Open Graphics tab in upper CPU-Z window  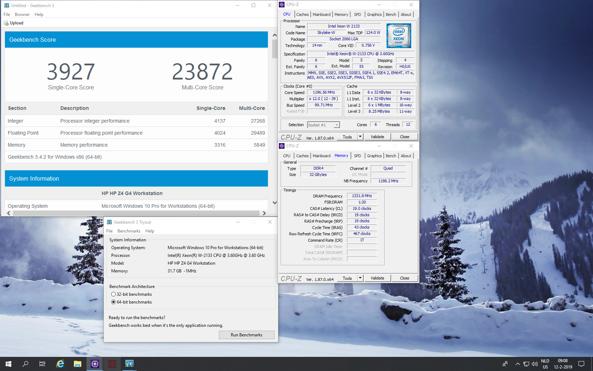coord(375,14)
